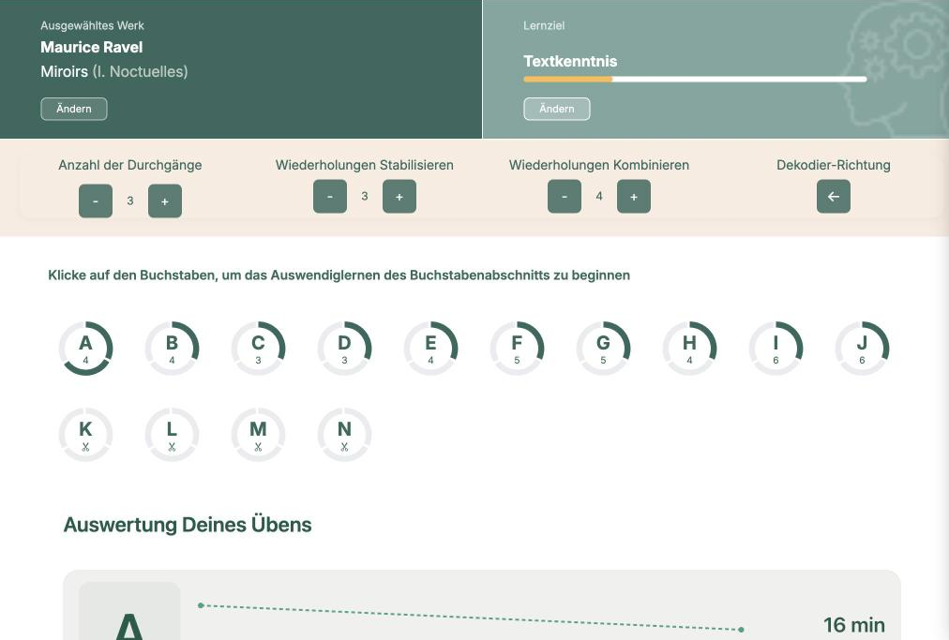The image size is (949, 640).
Task: Click the "Textkenntnis" heading
Action: coord(570,61)
